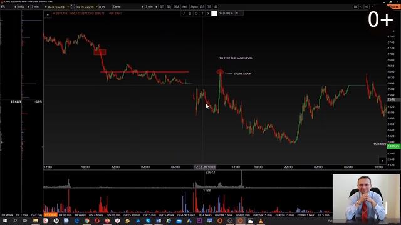The image size is (401, 225).
Task: Select the line drawing tool
Action: (x=184, y=13)
